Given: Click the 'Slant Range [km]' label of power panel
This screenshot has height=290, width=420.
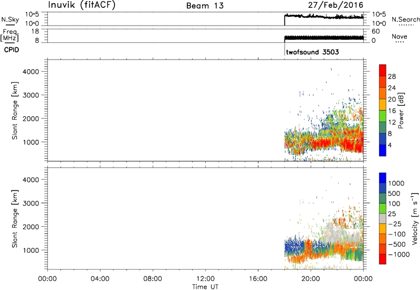Looking at the screenshot, I should 15,110.
